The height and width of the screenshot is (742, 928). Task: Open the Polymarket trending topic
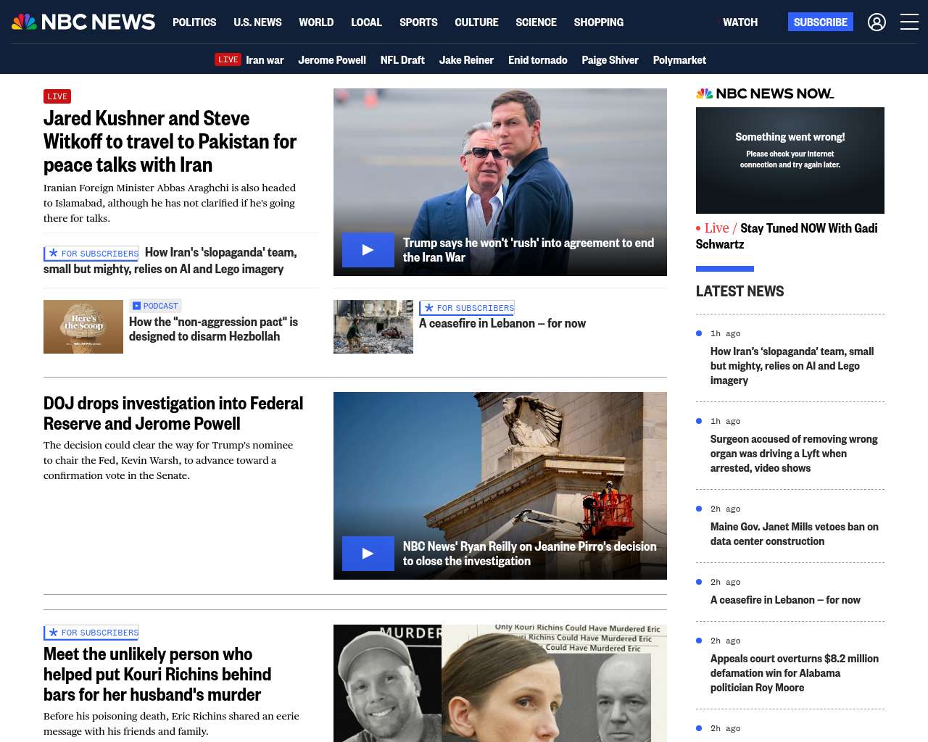[x=679, y=60]
